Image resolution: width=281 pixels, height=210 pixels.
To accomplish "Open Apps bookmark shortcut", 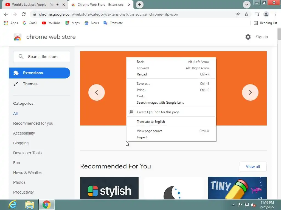I will coord(11,23).
